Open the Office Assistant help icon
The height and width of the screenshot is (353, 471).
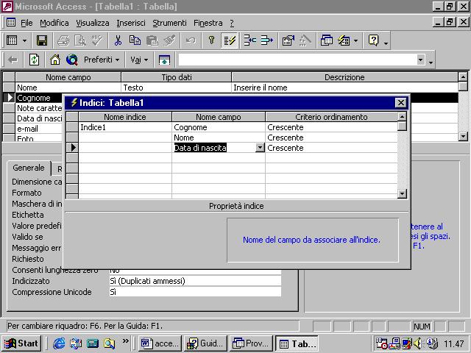click(373, 40)
